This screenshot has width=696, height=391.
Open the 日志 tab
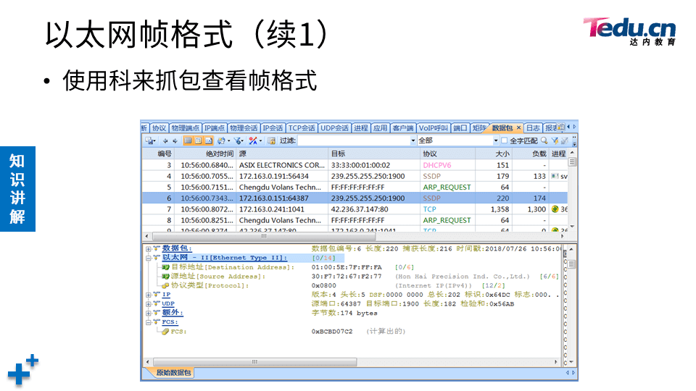[533, 128]
